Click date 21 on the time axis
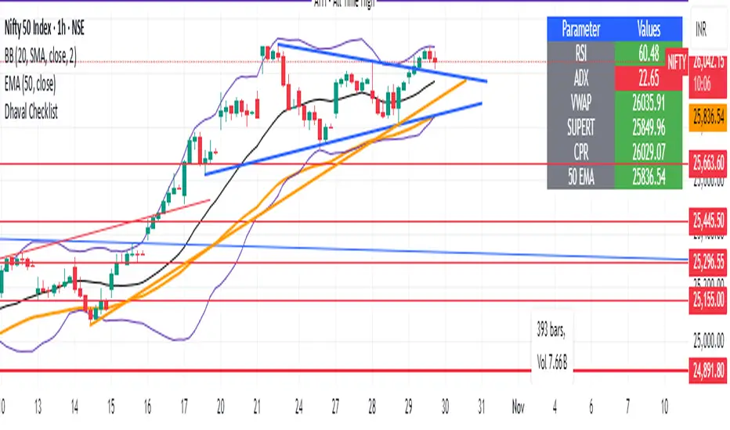The image size is (730, 430). pyautogui.click(x=257, y=407)
